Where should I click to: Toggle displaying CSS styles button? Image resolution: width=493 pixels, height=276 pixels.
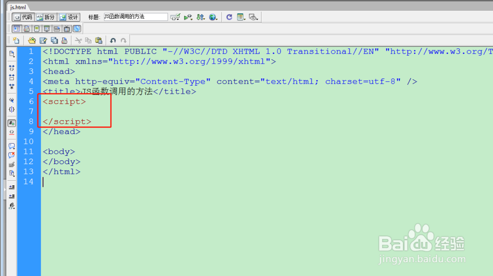(77, 29)
